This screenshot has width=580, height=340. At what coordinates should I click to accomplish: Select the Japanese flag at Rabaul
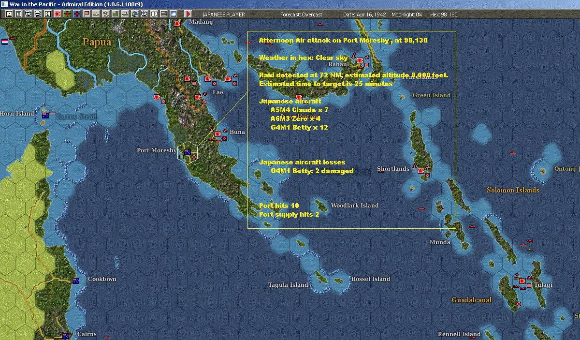pyautogui.click(x=360, y=60)
